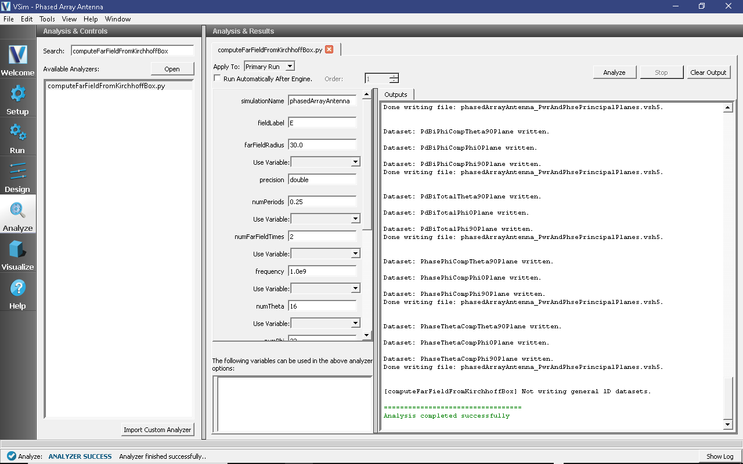This screenshot has height=464, width=743.
Task: Open the View menu
Action: tap(69, 19)
